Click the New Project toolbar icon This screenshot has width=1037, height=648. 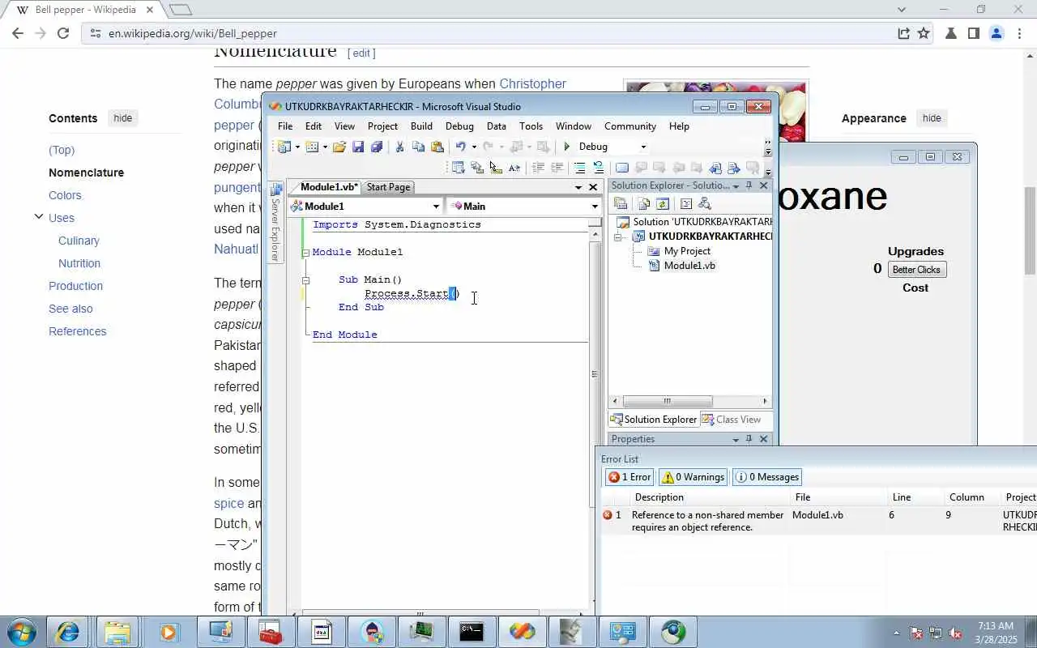[x=284, y=147]
